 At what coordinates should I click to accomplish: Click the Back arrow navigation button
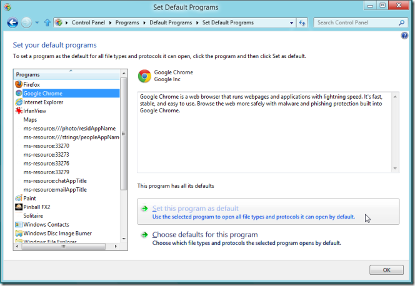coord(12,22)
